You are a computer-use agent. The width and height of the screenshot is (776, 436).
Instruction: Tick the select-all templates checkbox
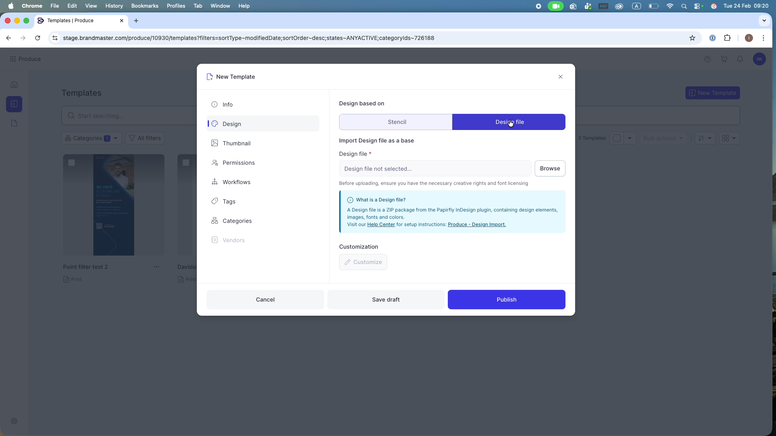[x=617, y=138]
